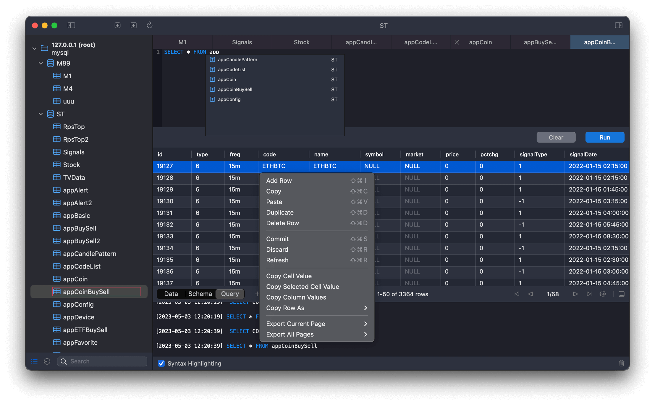
Task: Click the trash icon to clear log
Action: pos(622,363)
